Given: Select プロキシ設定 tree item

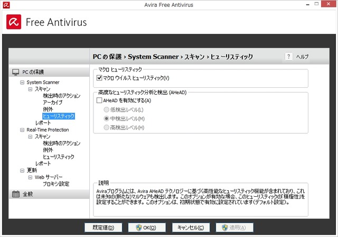Looking at the screenshot, I should (56, 184).
